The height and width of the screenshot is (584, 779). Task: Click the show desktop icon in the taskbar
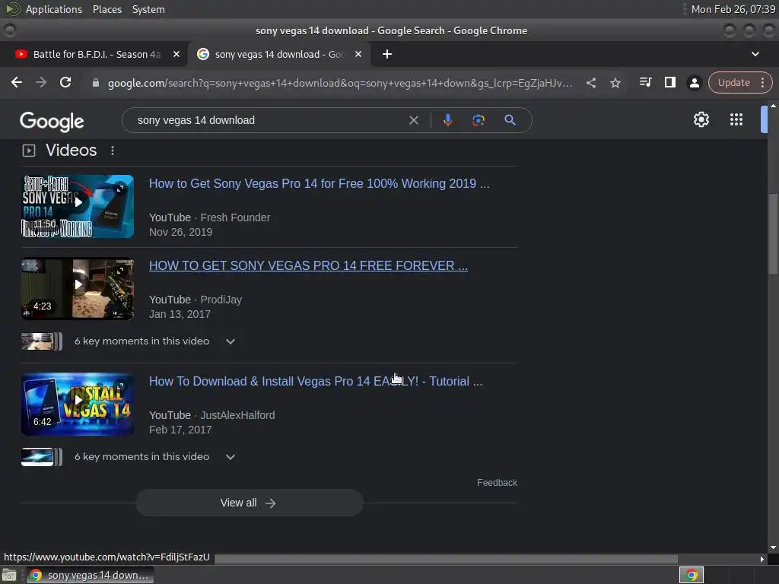(9, 575)
